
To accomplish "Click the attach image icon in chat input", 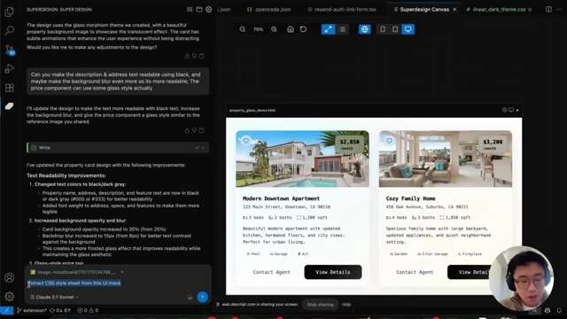I will [x=190, y=297].
